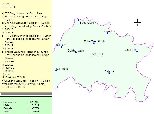The height and width of the screenshot is (114, 154).
Task: Click the Population value 517493
Action: [35, 102]
